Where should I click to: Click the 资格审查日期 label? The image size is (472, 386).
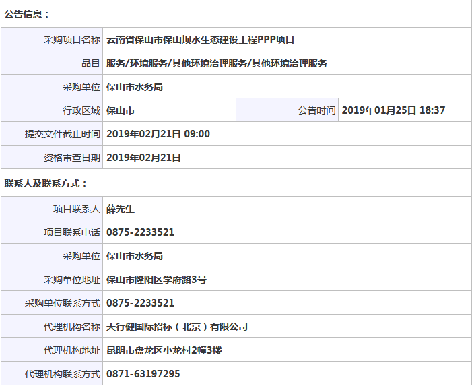click(71, 158)
